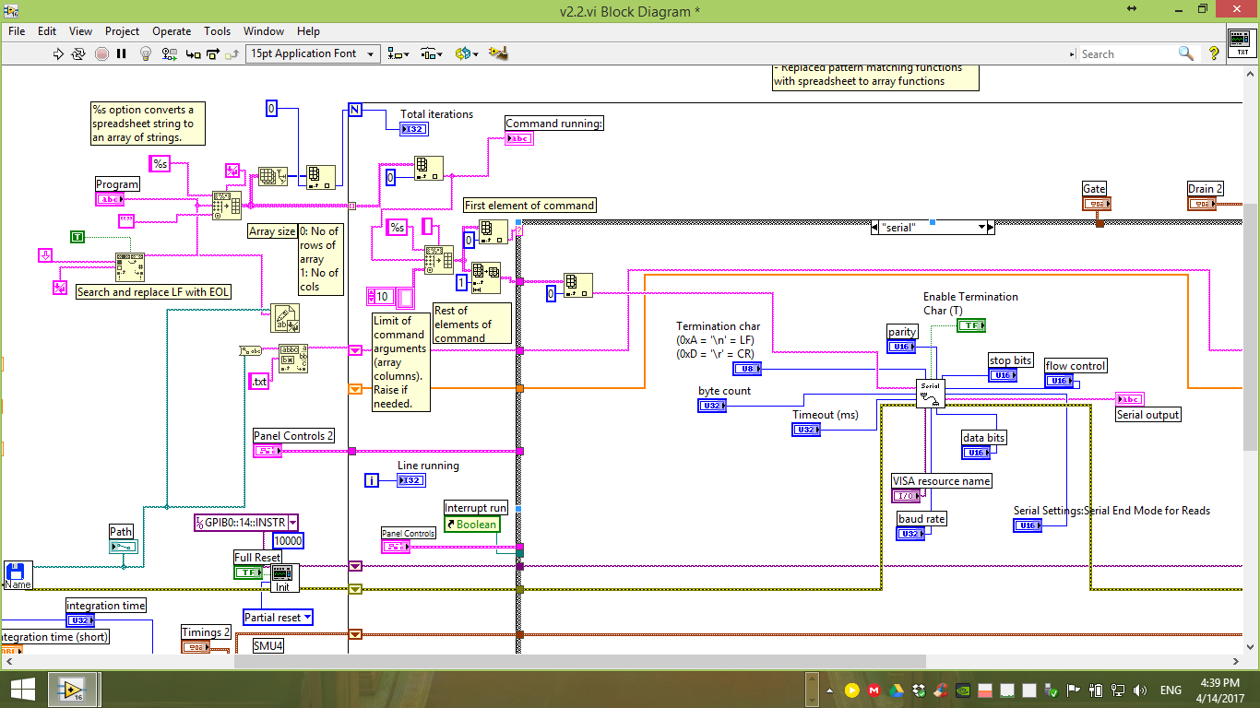Show hidden system tray icons arrow
The image size is (1260, 708).
(x=831, y=690)
